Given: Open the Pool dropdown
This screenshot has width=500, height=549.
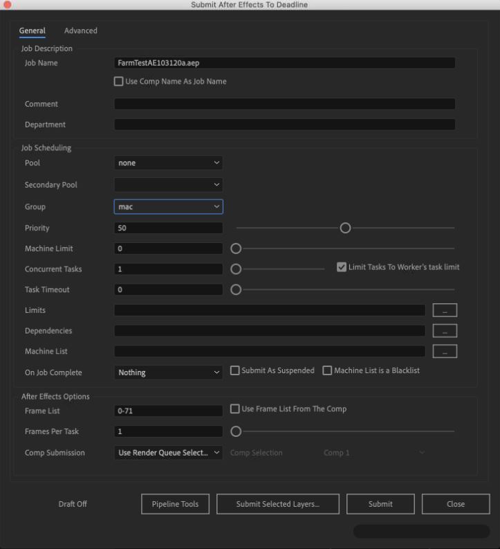Looking at the screenshot, I should 169,163.
